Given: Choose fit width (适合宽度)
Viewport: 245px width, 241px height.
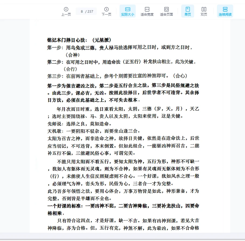Looking at the screenshot, I should [x=147, y=11].
